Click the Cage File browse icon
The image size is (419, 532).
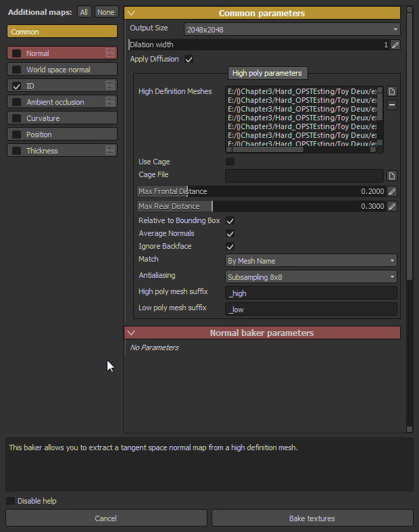coord(392,176)
